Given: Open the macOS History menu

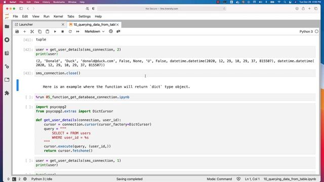Looking at the screenshot, I should tap(46, 2).
